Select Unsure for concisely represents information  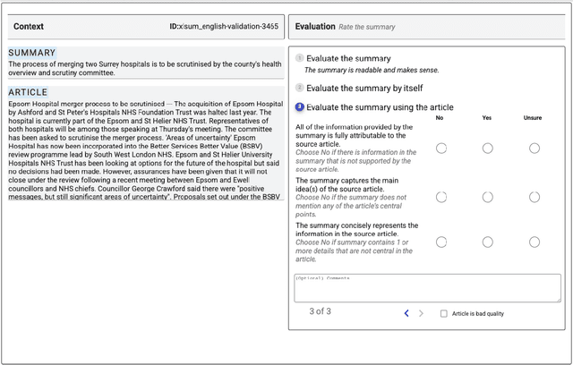(x=535, y=242)
